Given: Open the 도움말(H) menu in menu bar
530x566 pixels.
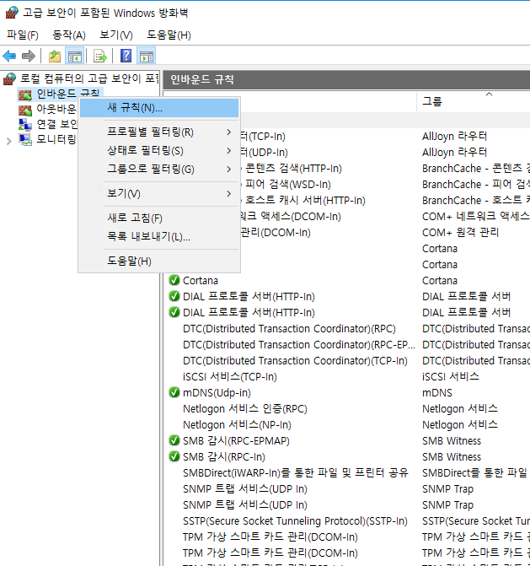Looking at the screenshot, I should pos(169,35).
